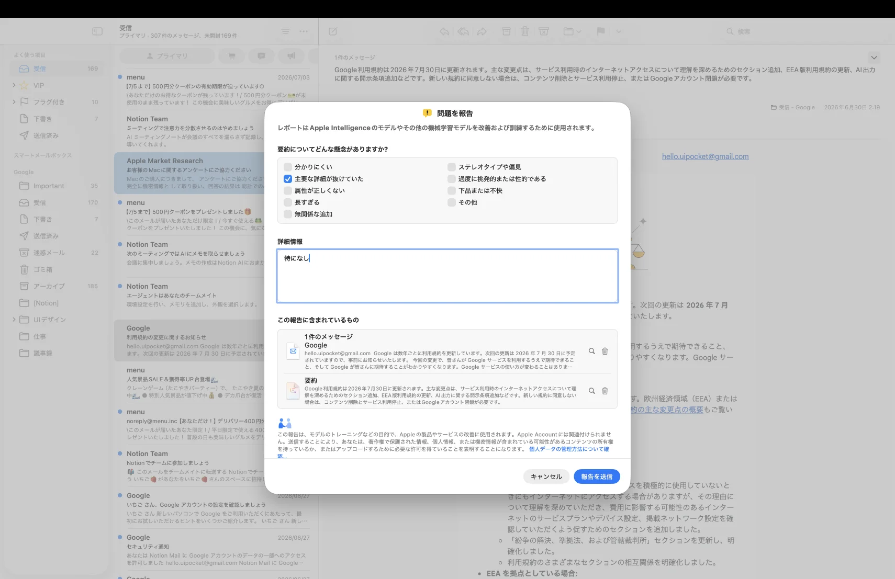Toggle the mailbox sidebar icon
Screen dimensions: 895x579
[97, 31]
